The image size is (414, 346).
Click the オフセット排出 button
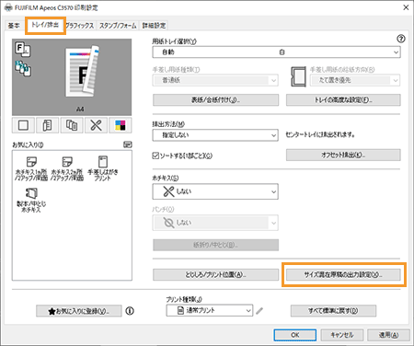(x=343, y=155)
